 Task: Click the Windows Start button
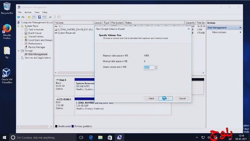pyautogui.click(x=4, y=137)
